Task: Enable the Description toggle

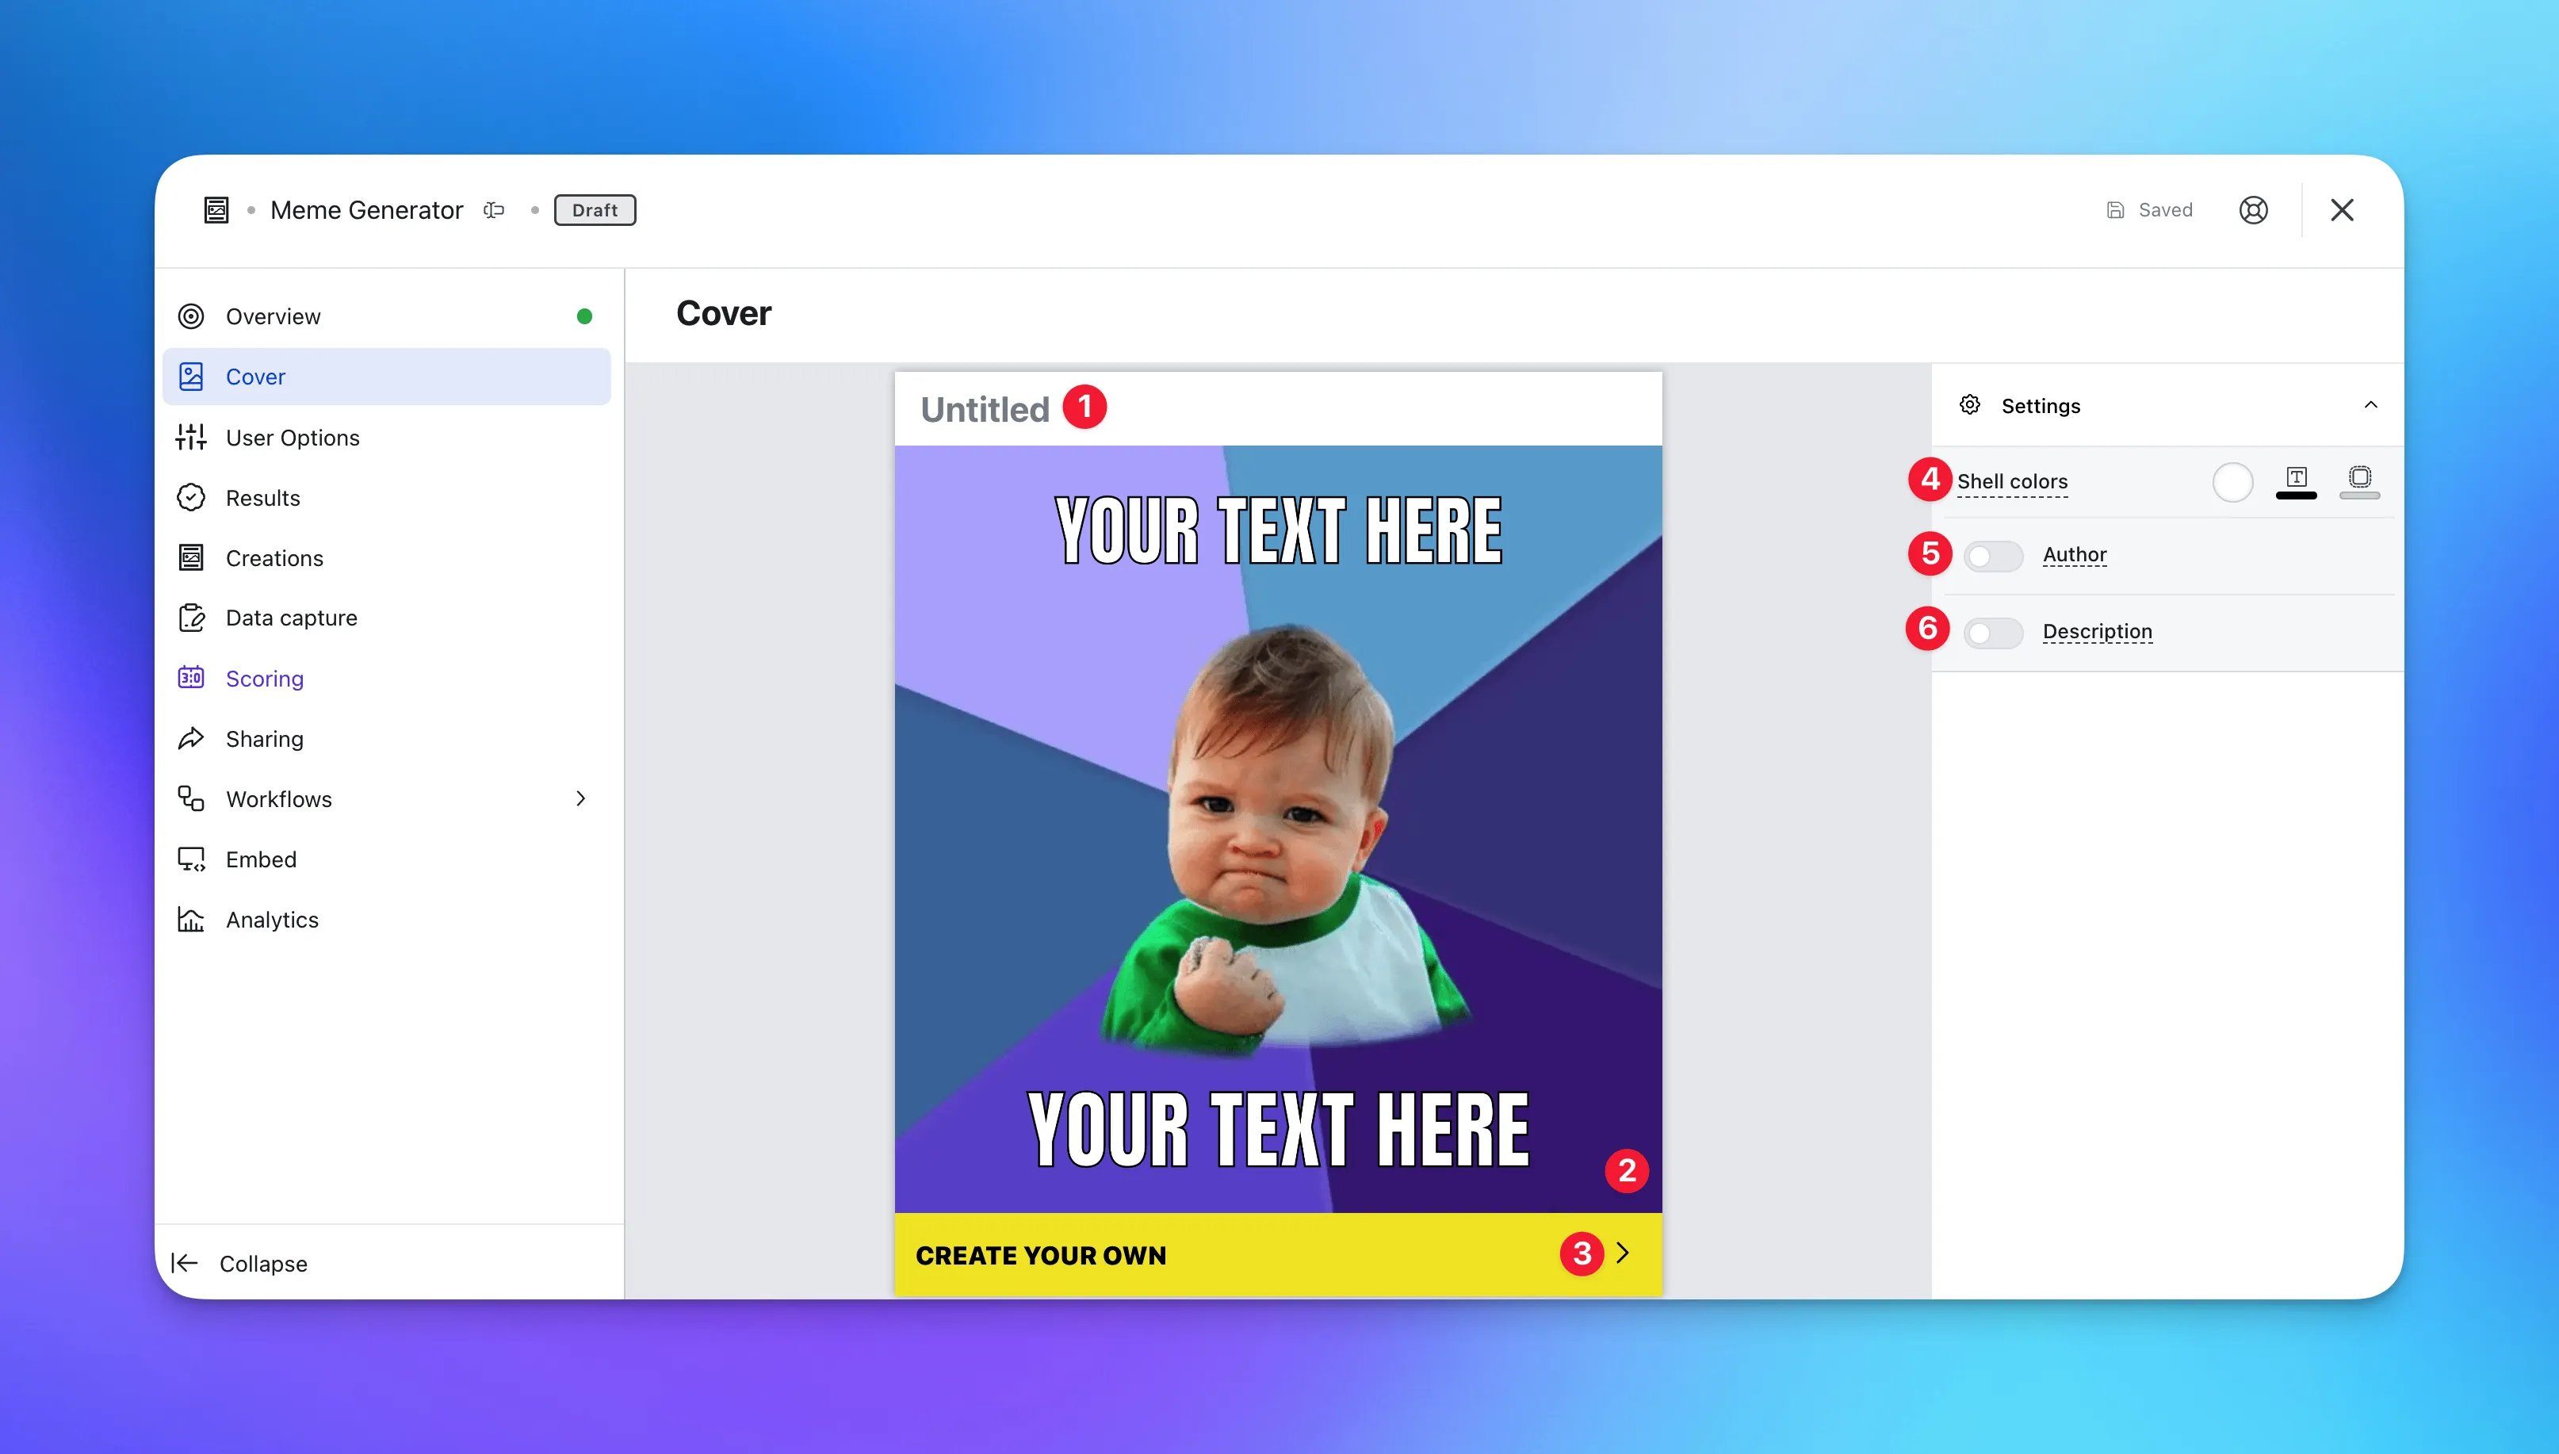Action: click(1992, 633)
